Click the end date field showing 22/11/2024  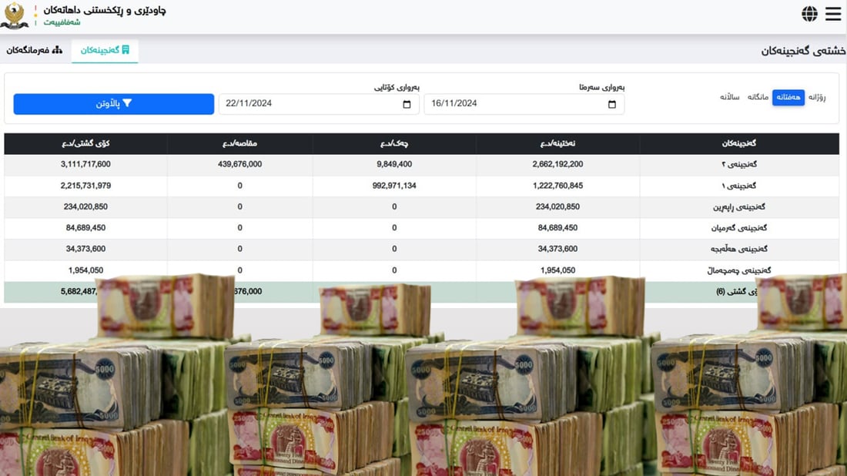[308, 104]
